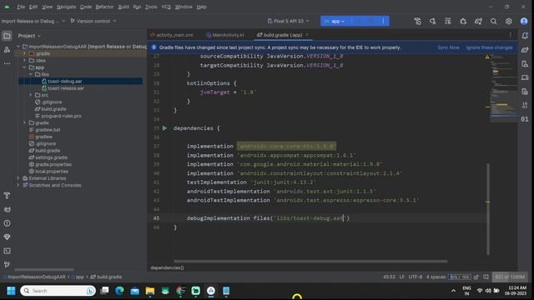Open the Import Release or Debug project dropdown
This screenshot has width=534, height=300.
(x=33, y=21)
